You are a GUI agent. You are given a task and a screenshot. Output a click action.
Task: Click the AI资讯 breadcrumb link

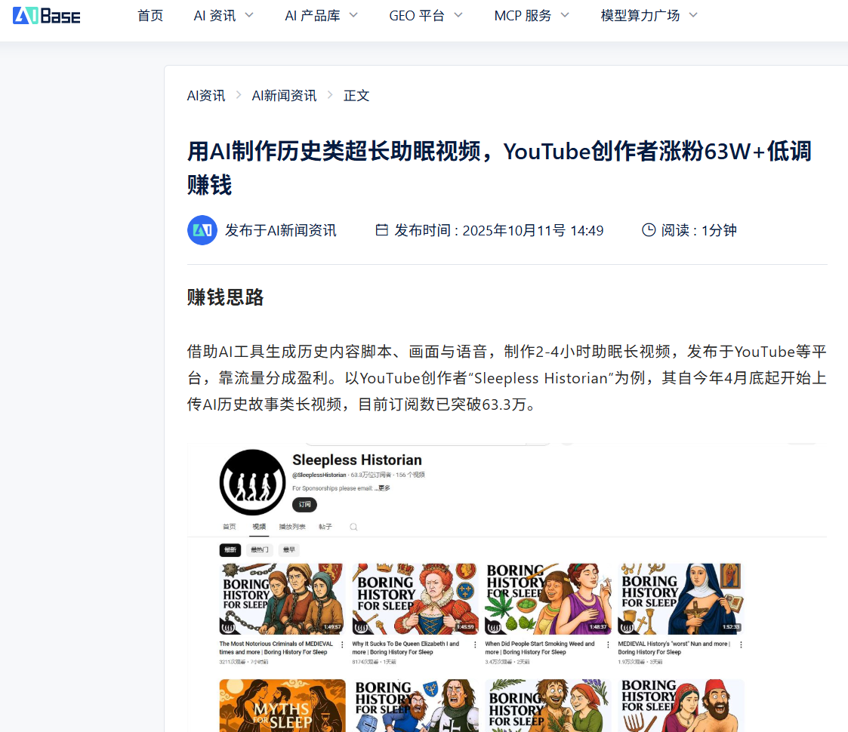click(x=206, y=96)
